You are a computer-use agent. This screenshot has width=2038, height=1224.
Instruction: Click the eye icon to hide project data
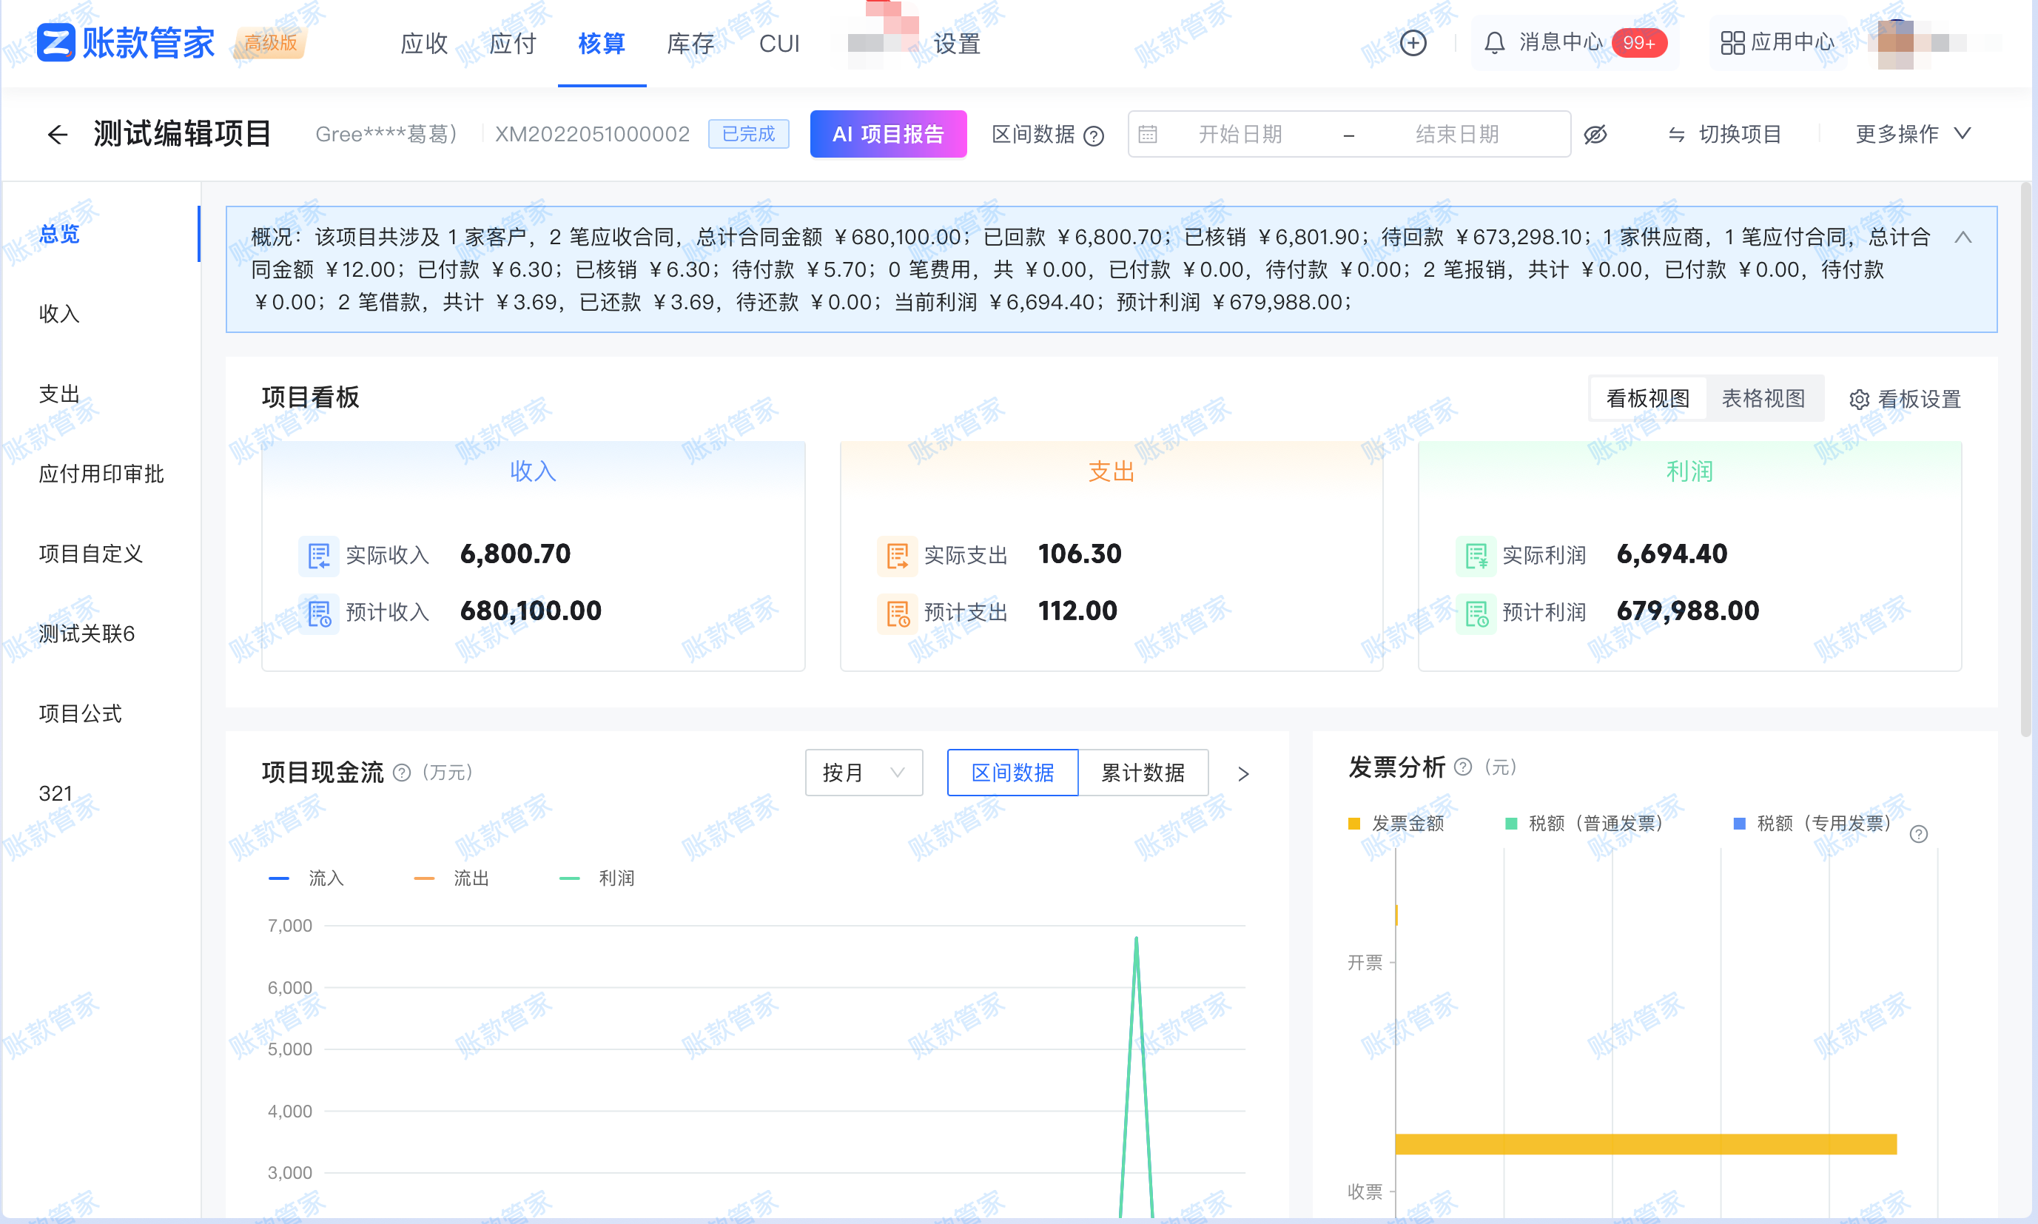(1596, 134)
